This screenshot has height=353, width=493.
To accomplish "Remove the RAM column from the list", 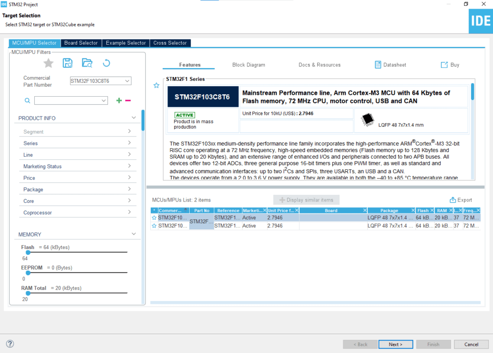I will 451,211.
